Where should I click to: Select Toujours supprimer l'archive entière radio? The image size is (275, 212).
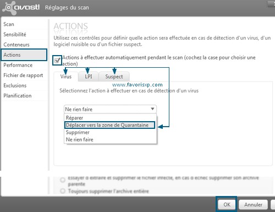coord(63,191)
